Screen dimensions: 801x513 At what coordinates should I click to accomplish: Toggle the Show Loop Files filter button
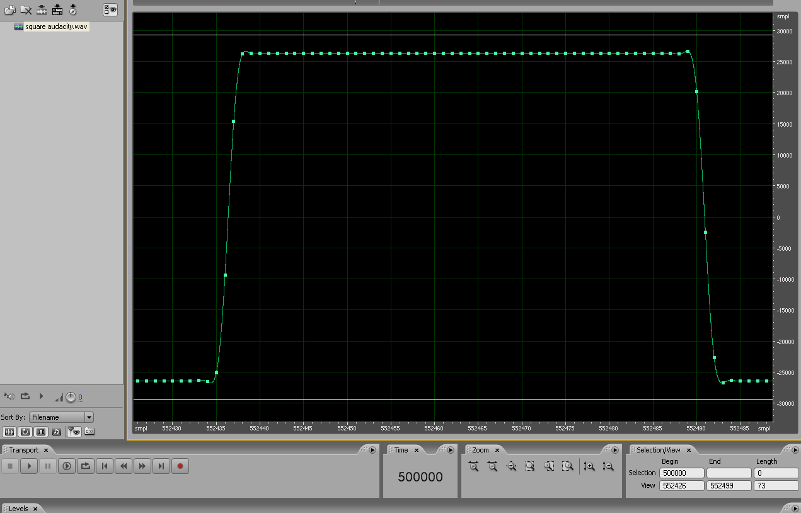[25, 432]
